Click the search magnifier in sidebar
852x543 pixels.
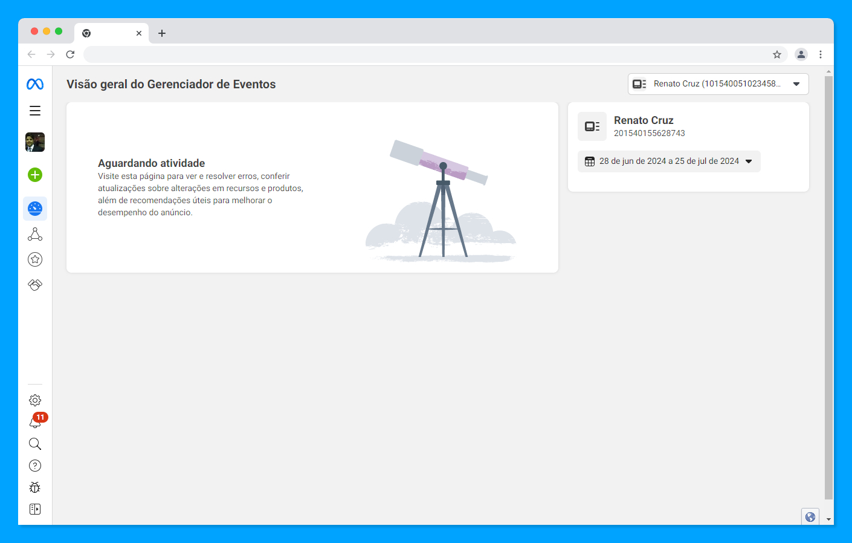[x=35, y=444]
